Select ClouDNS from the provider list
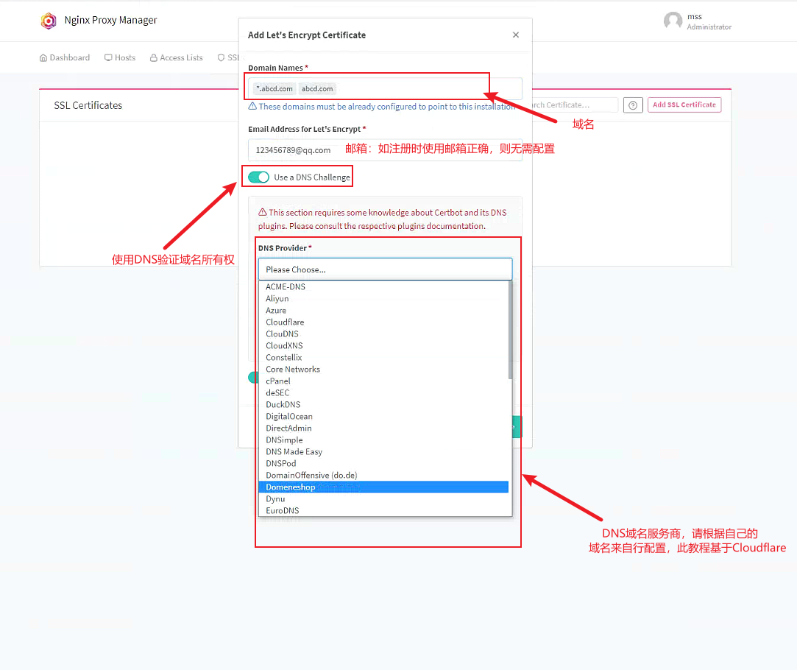Screen dimensions: 797x670 [x=383, y=334]
